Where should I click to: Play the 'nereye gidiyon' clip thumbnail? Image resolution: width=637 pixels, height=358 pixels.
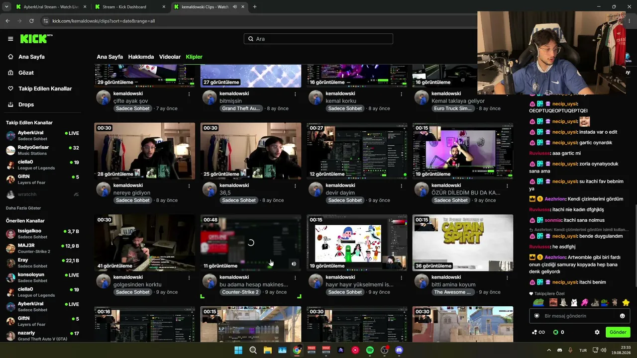pos(145,151)
